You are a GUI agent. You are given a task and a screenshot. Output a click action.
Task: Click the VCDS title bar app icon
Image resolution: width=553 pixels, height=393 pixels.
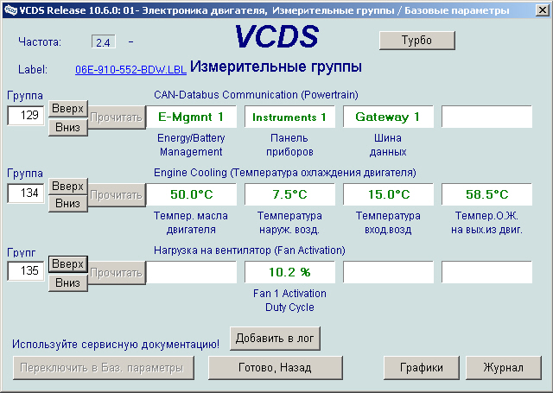pyautogui.click(x=10, y=10)
